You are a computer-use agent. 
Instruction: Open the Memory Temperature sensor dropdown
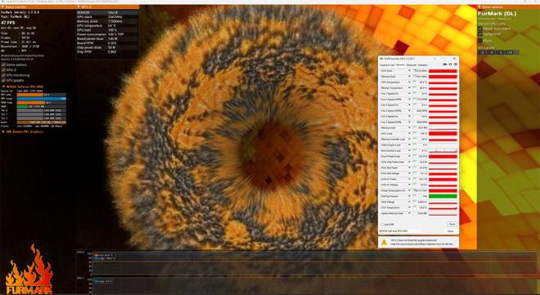click(409, 88)
